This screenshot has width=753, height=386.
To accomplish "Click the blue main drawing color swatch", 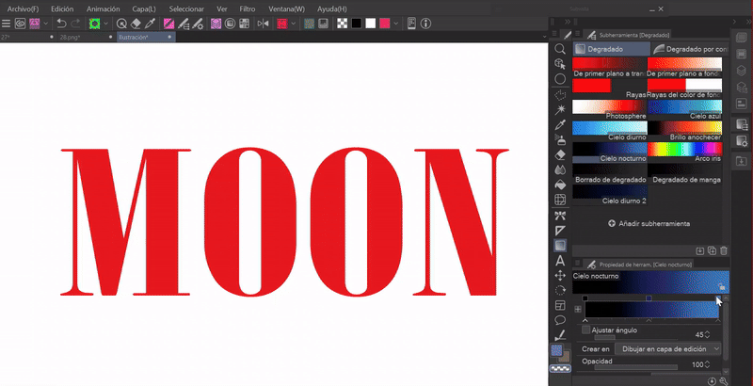I will [x=557, y=350].
